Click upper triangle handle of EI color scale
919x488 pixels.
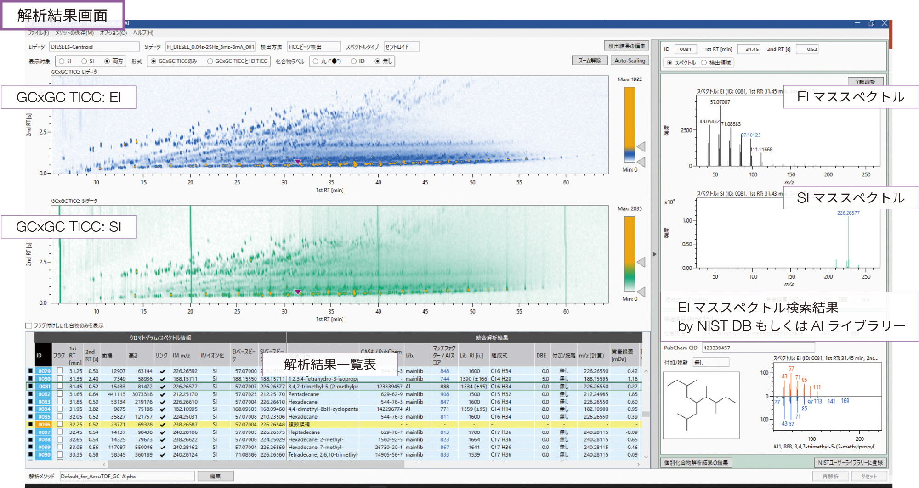coord(641,146)
